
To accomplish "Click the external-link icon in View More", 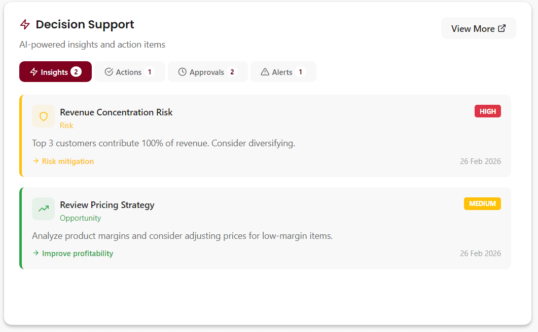I will click(x=503, y=28).
